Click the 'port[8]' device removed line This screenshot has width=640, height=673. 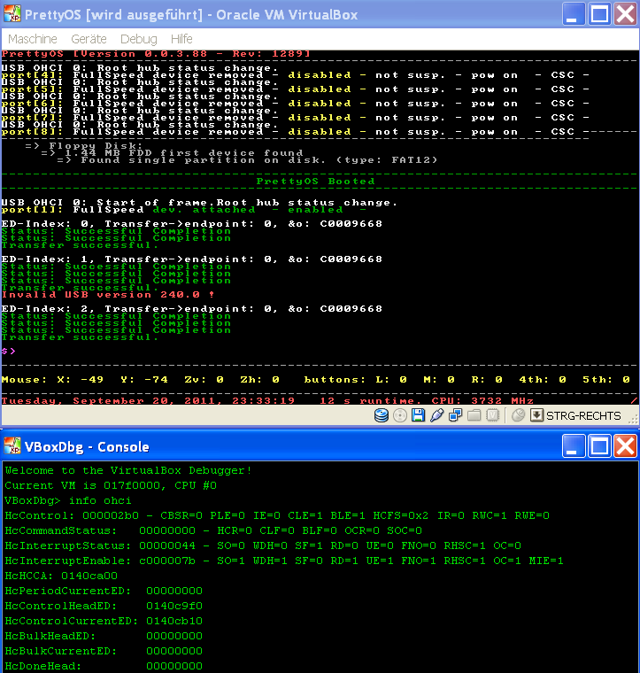click(x=295, y=132)
